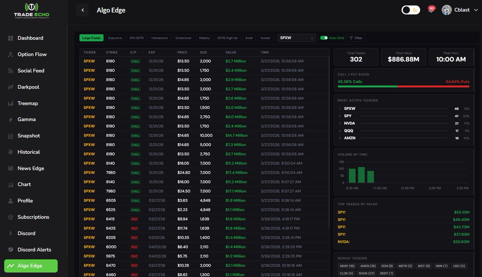The height and width of the screenshot is (277, 482).
Task: Select the Small filter tab
Action: [x=249, y=38]
